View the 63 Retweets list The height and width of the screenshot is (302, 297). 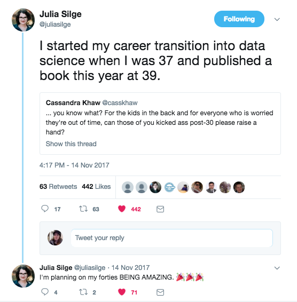point(58,186)
